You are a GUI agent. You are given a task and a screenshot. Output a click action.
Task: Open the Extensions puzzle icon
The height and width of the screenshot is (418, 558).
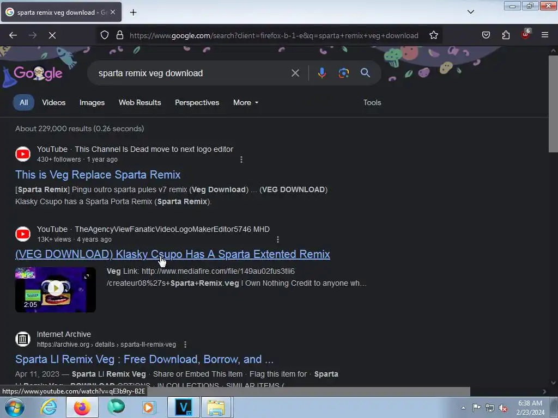tap(506, 35)
